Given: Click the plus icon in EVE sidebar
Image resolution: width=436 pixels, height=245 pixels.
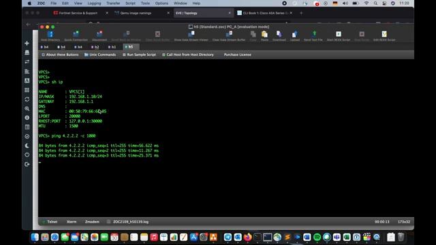Looking at the screenshot, I should 27,44.
